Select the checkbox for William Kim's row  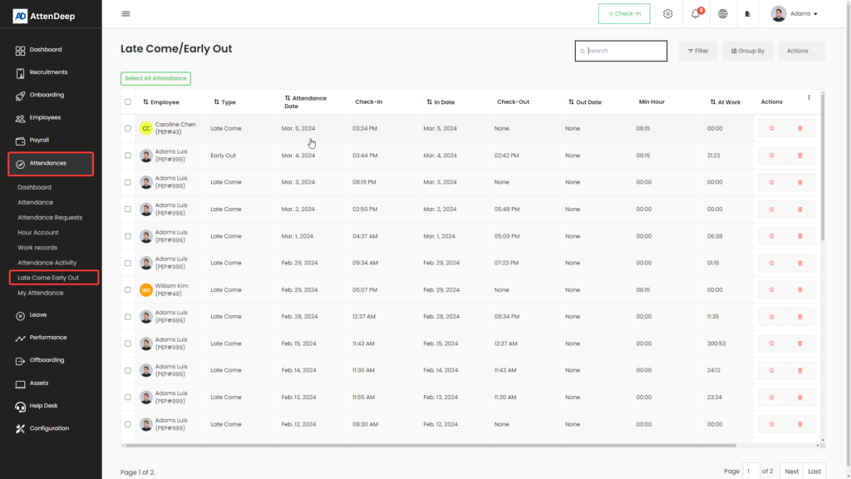click(128, 290)
